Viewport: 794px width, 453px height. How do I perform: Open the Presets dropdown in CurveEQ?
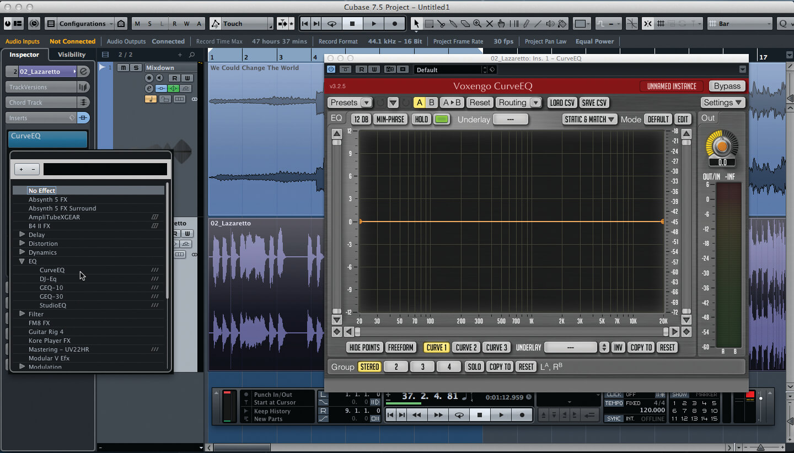coord(350,103)
